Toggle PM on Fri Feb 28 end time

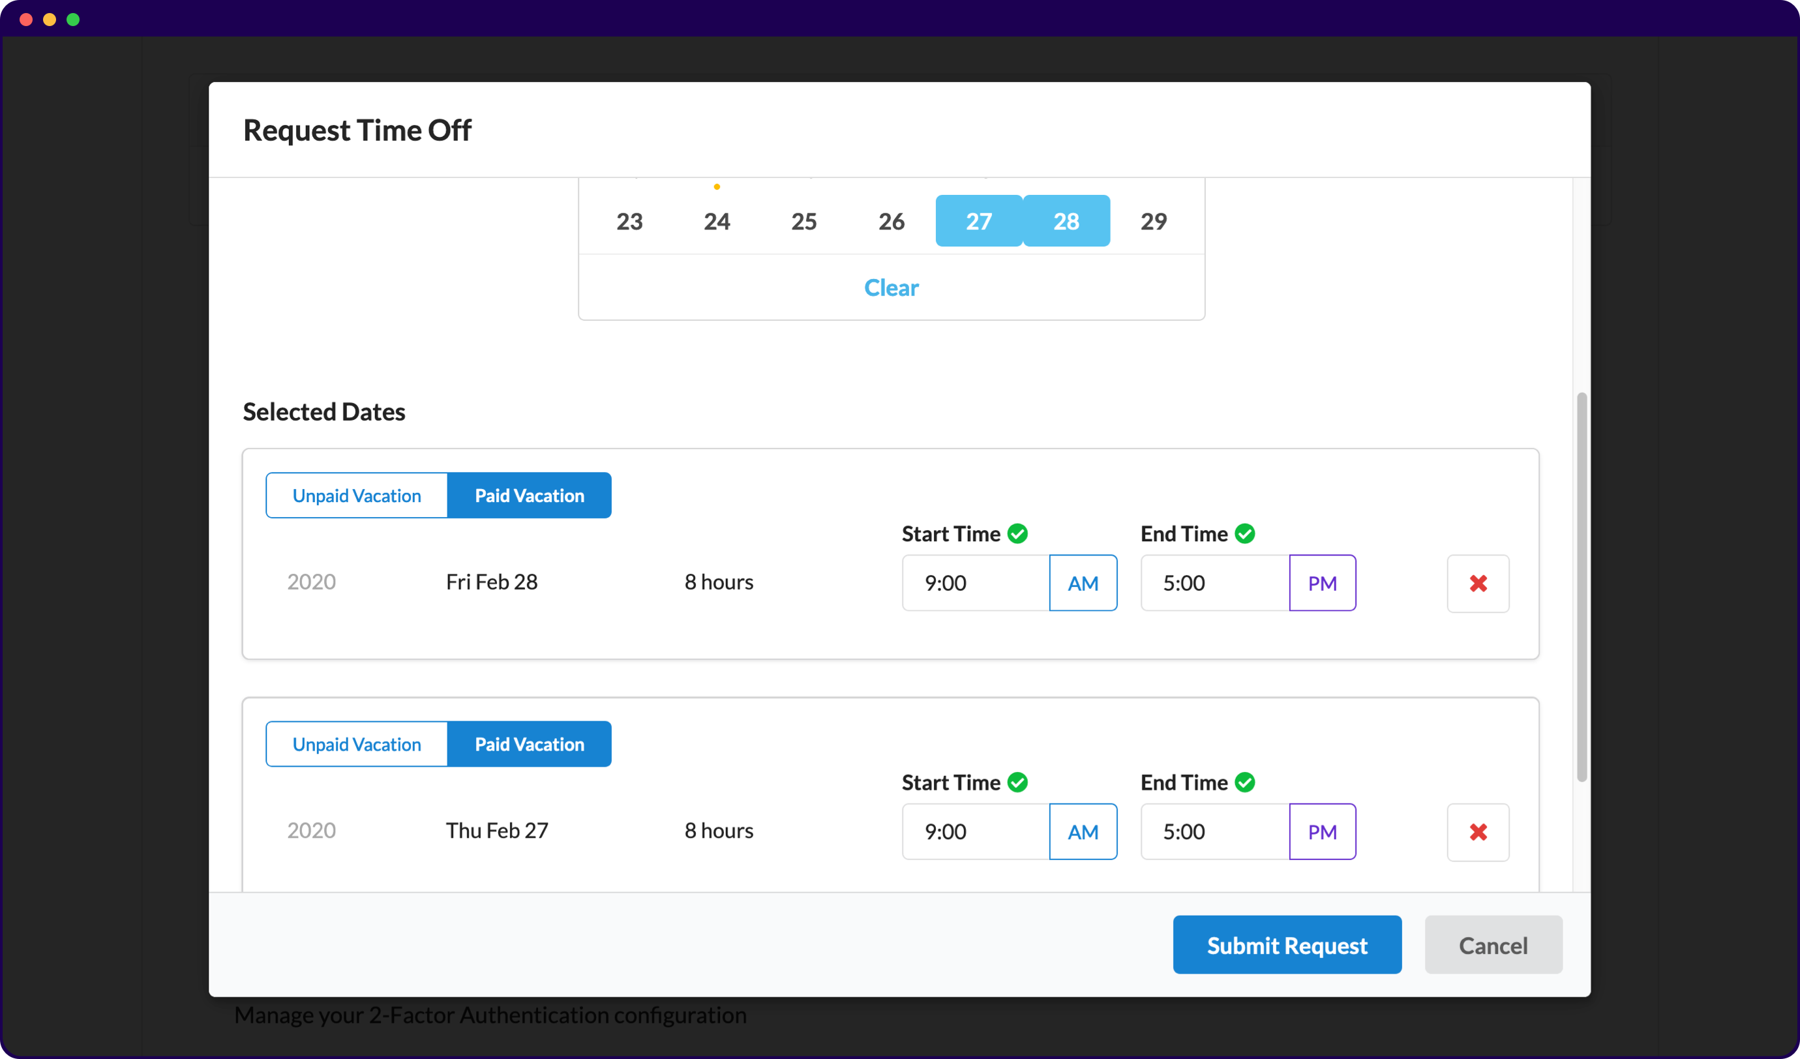(x=1321, y=584)
